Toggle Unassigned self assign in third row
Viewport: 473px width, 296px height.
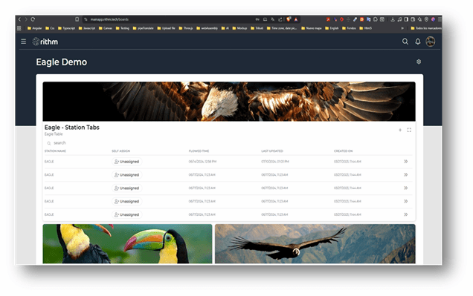[126, 188]
